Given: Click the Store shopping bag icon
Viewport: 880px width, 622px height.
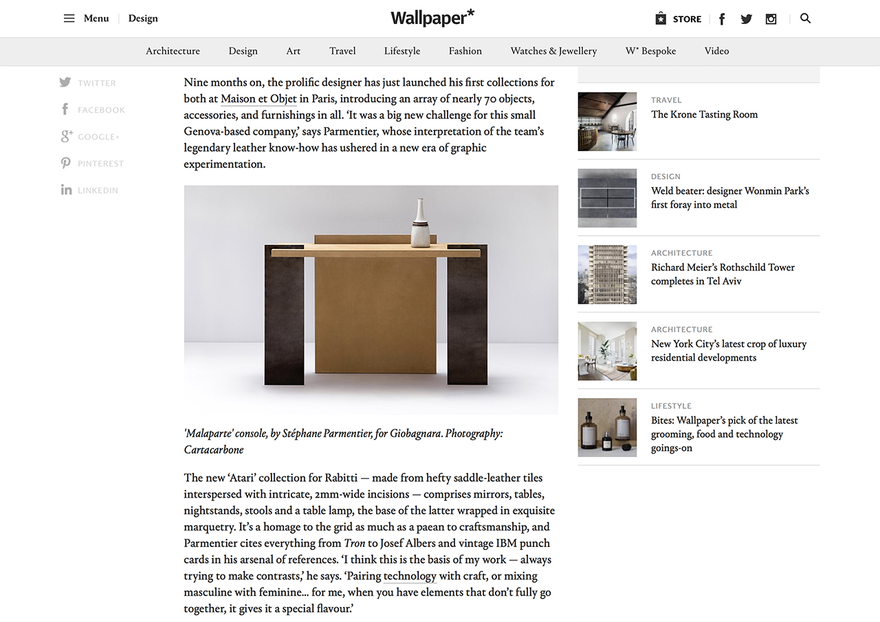Looking at the screenshot, I should click(661, 19).
